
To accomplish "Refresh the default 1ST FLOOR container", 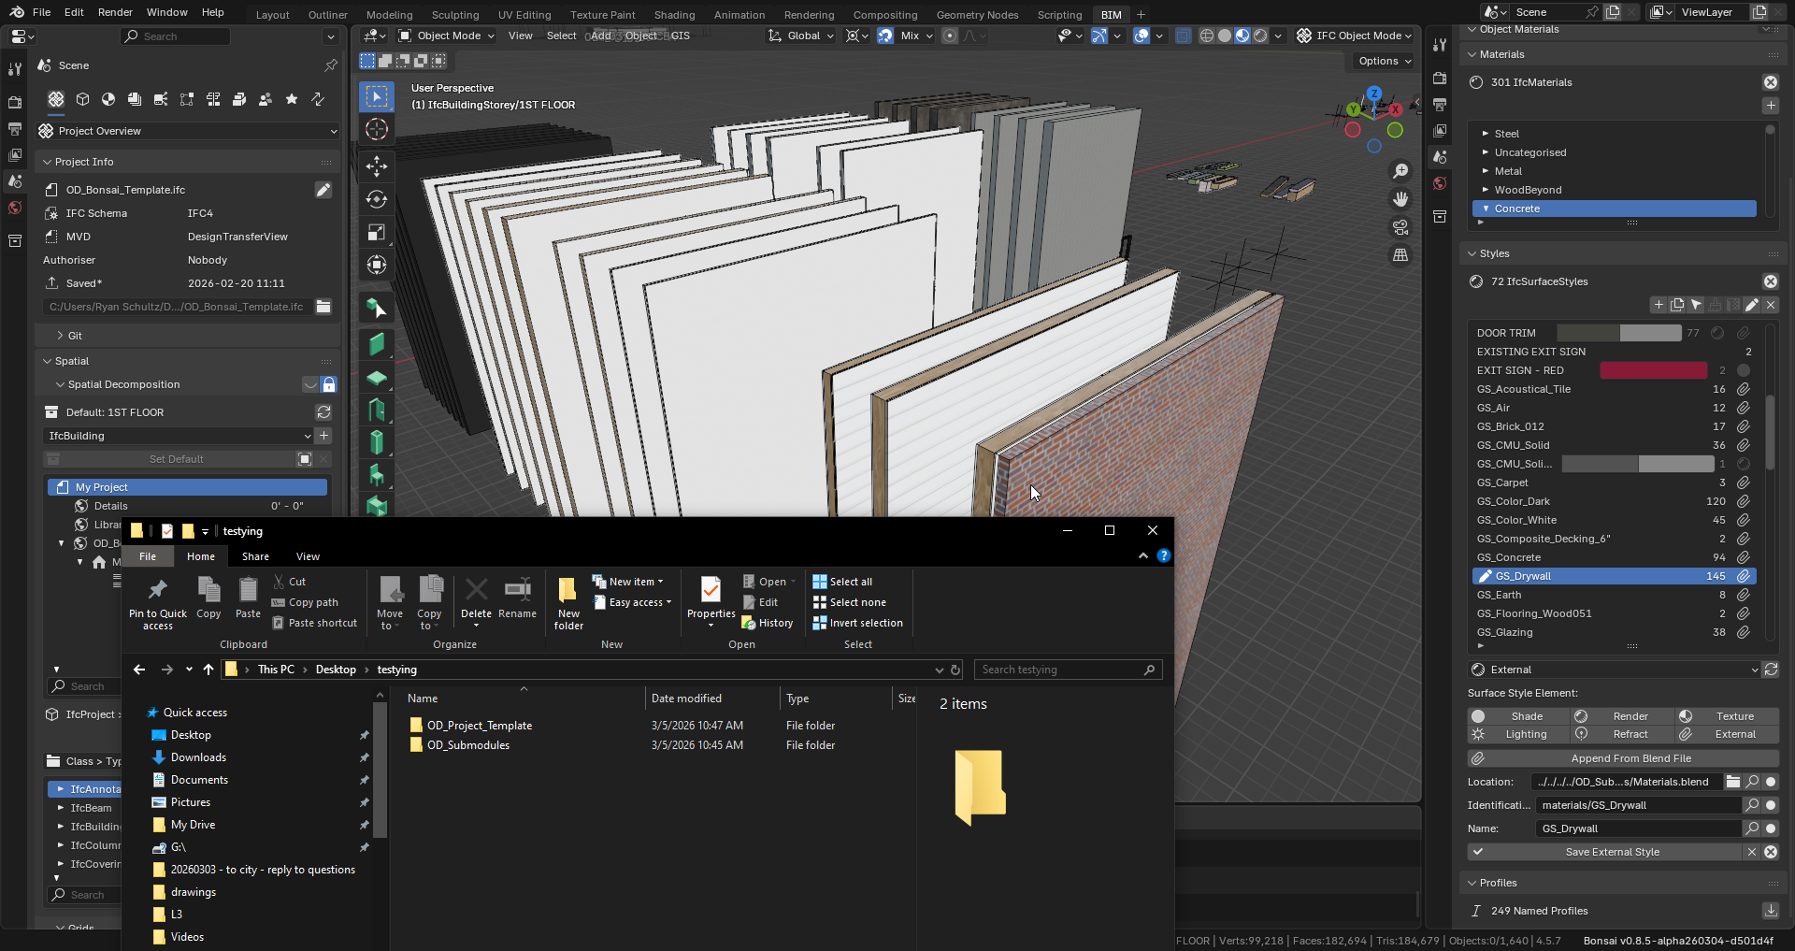I will pyautogui.click(x=323, y=412).
